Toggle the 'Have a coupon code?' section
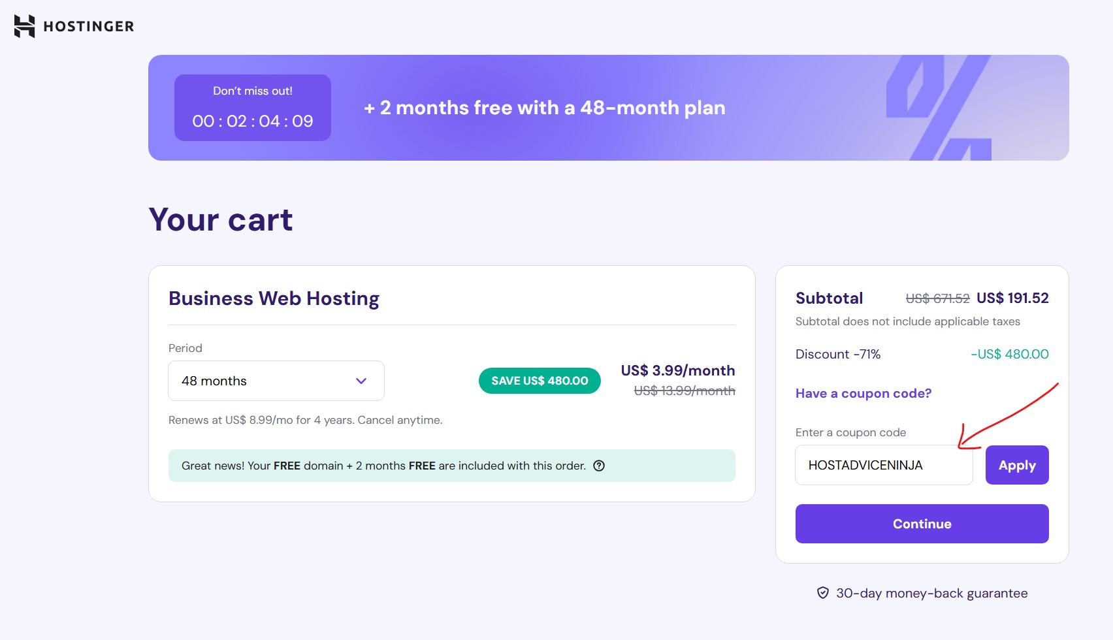 [x=863, y=393]
